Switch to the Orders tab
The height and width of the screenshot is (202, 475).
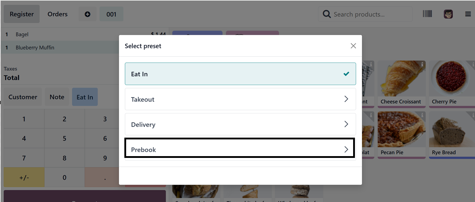tap(58, 14)
